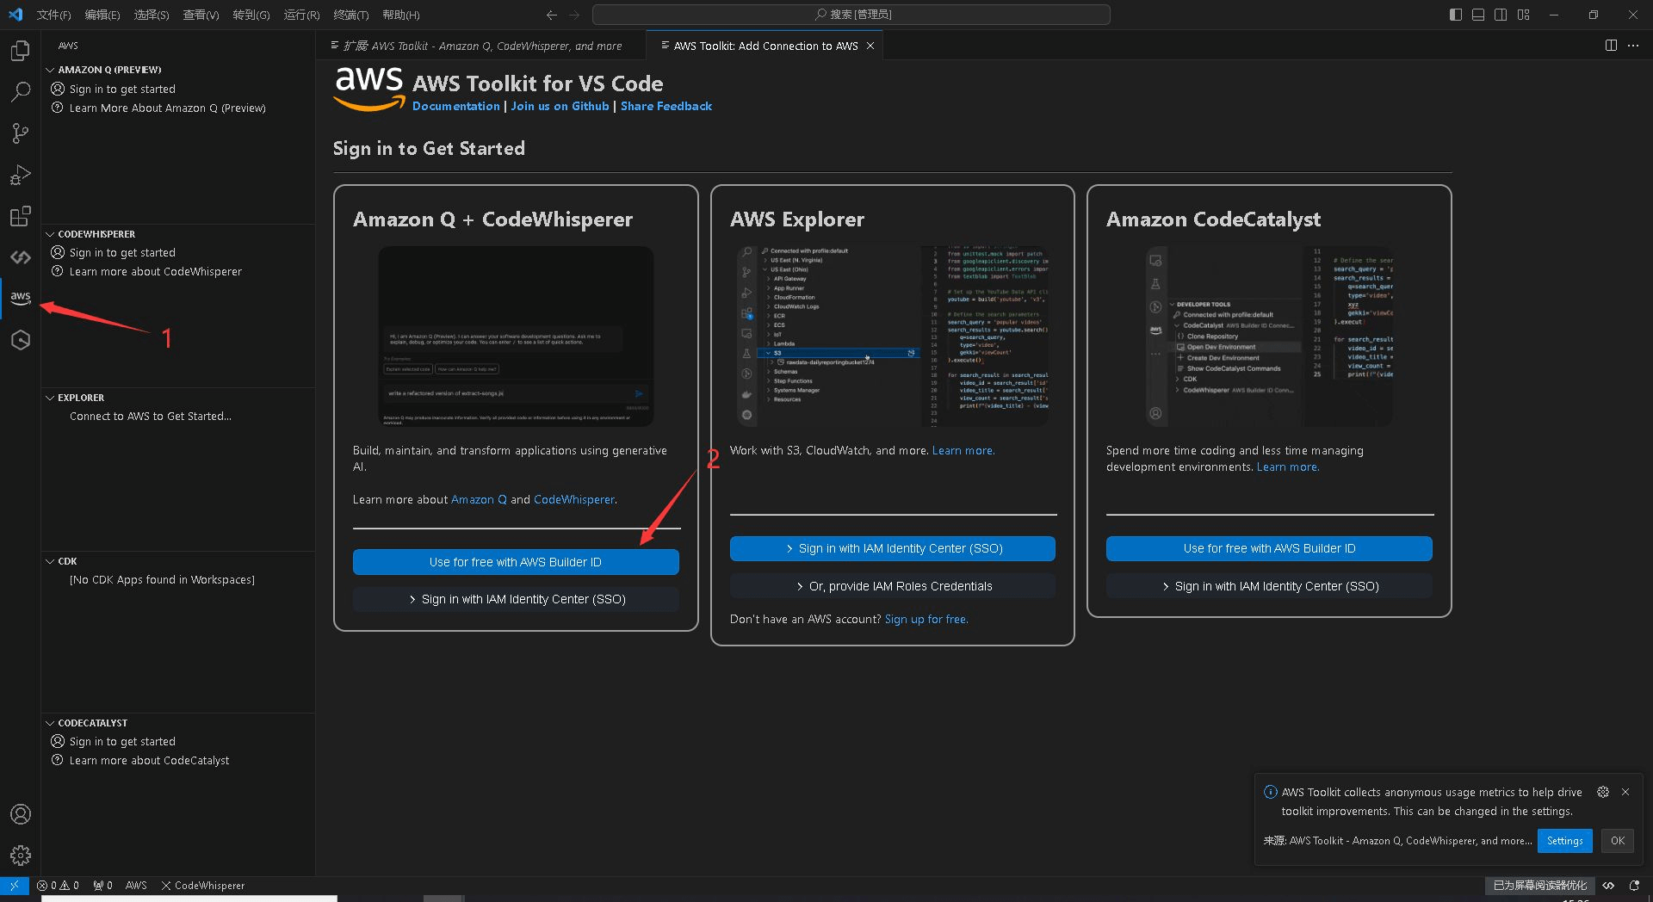Viewport: 1653px width, 902px height.
Task: Click the remote window status bar icon
Action: (15, 885)
